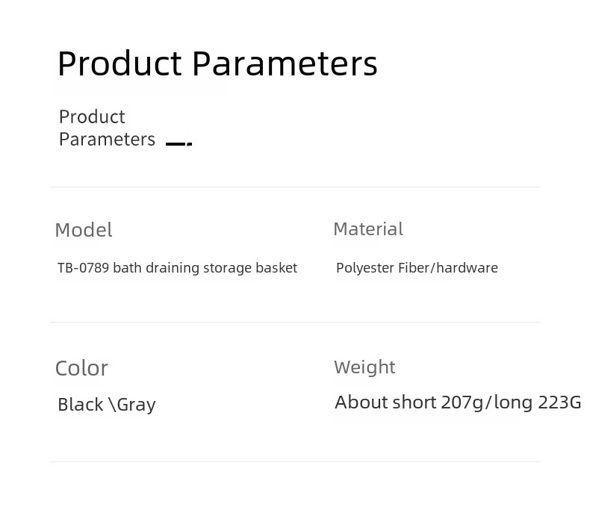The image size is (590, 507).
Task: Click the word Product in the subtitle
Action: (92, 116)
